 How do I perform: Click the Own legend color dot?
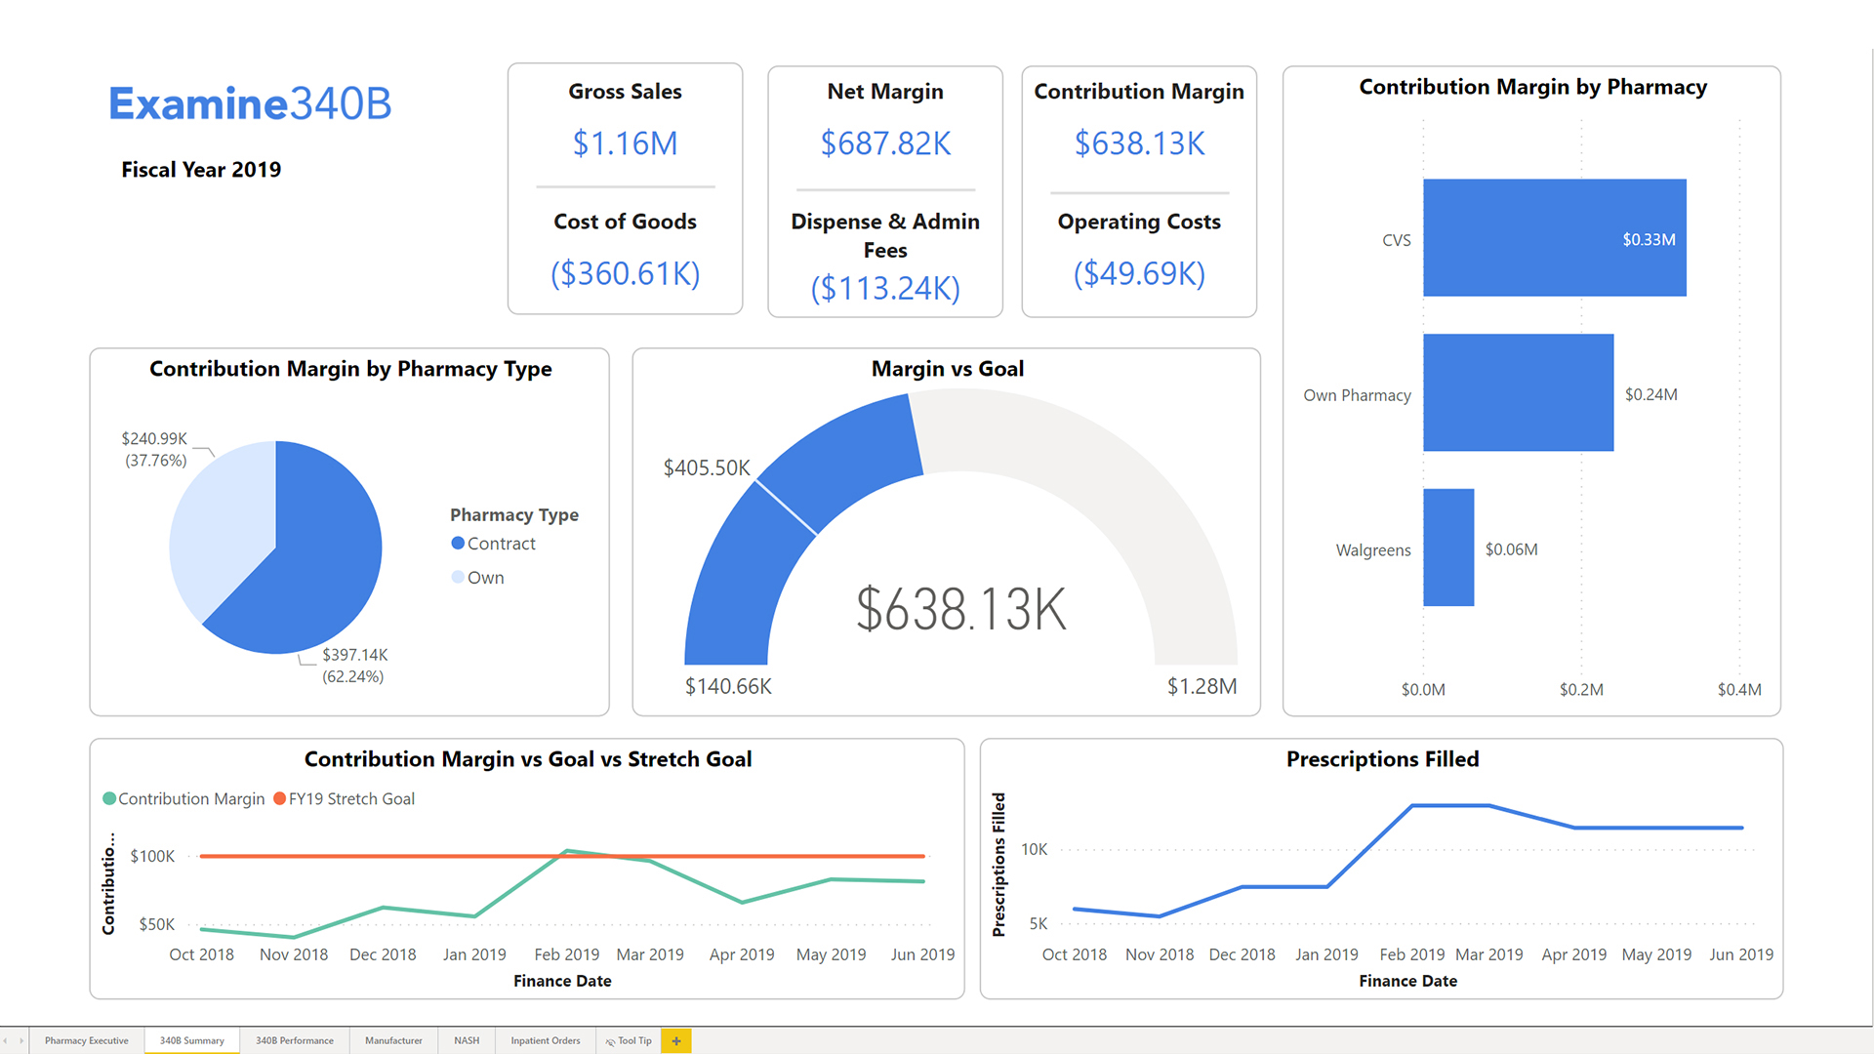(x=458, y=577)
